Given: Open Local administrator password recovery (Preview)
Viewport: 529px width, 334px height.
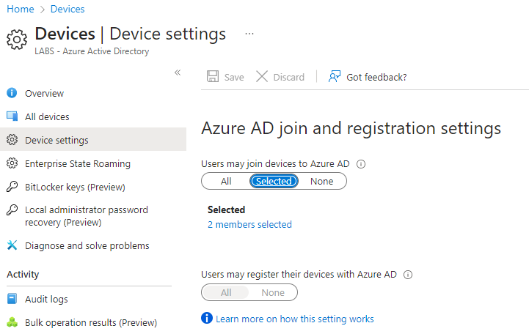Looking at the screenshot, I should (87, 216).
